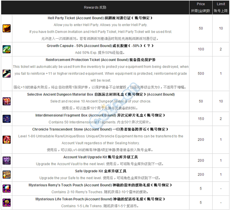Click the Reinforcement Protection Ticket hammer icon
Screen dimensions: 230x210
(x=7, y=73)
